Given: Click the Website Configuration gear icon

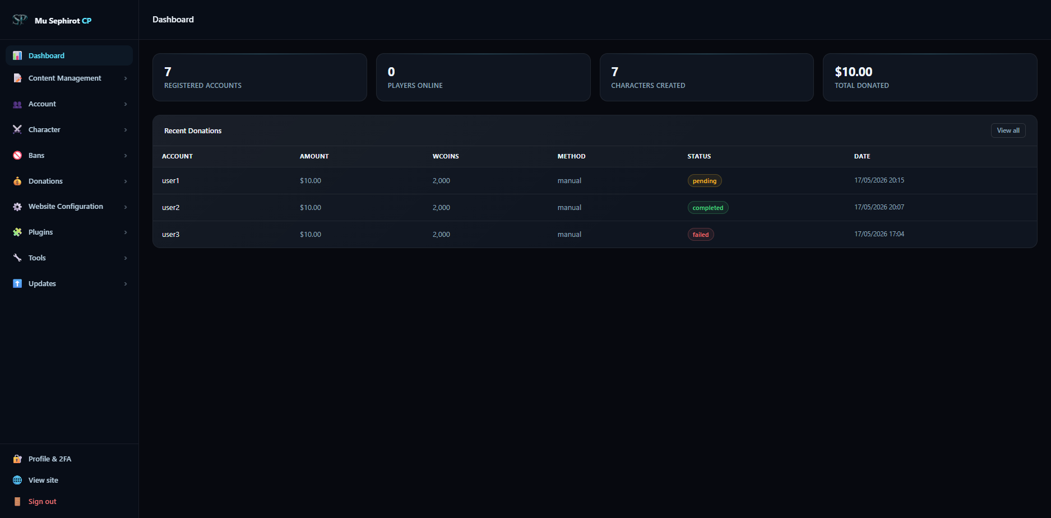Looking at the screenshot, I should point(17,207).
